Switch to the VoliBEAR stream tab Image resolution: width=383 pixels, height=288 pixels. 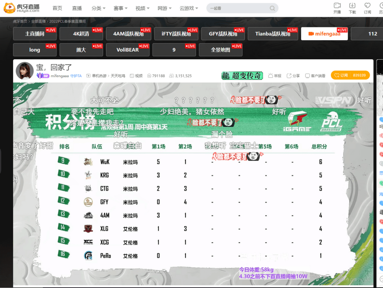point(128,50)
